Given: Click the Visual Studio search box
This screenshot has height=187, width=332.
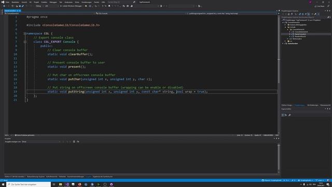Looking at the screenshot, I should [x=121, y=2].
